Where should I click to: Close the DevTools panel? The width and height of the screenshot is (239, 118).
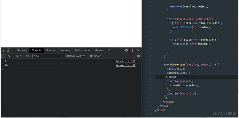138,50
